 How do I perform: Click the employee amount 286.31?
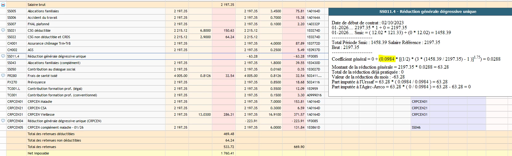point(229,114)
